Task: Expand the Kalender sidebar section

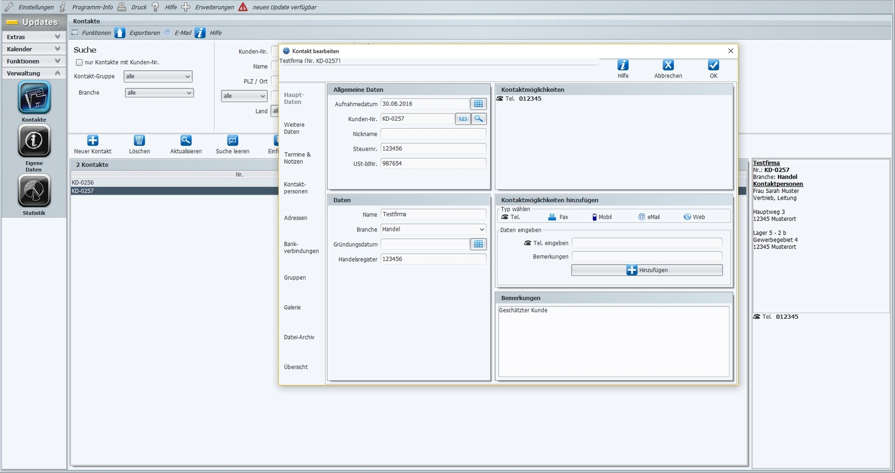Action: tap(34, 49)
